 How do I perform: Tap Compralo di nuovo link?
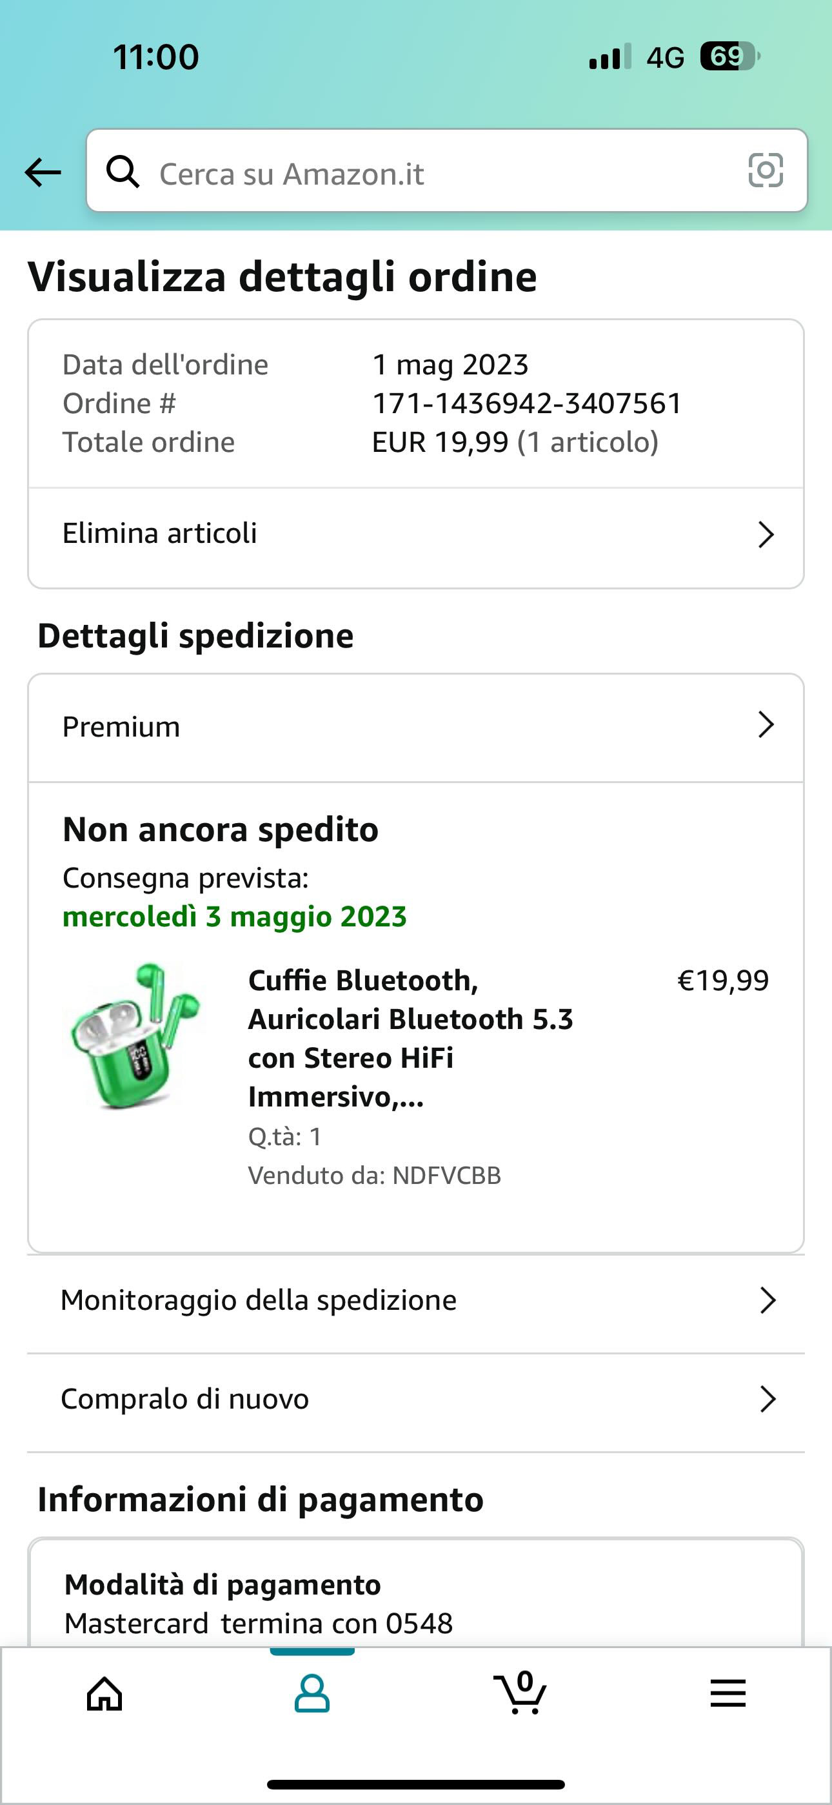pos(185,1400)
